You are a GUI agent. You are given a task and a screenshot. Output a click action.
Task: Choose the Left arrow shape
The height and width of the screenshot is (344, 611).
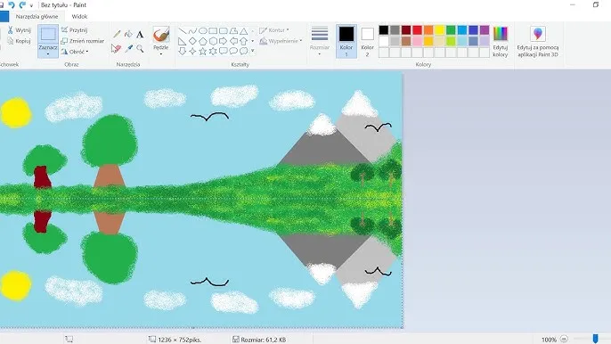point(233,41)
